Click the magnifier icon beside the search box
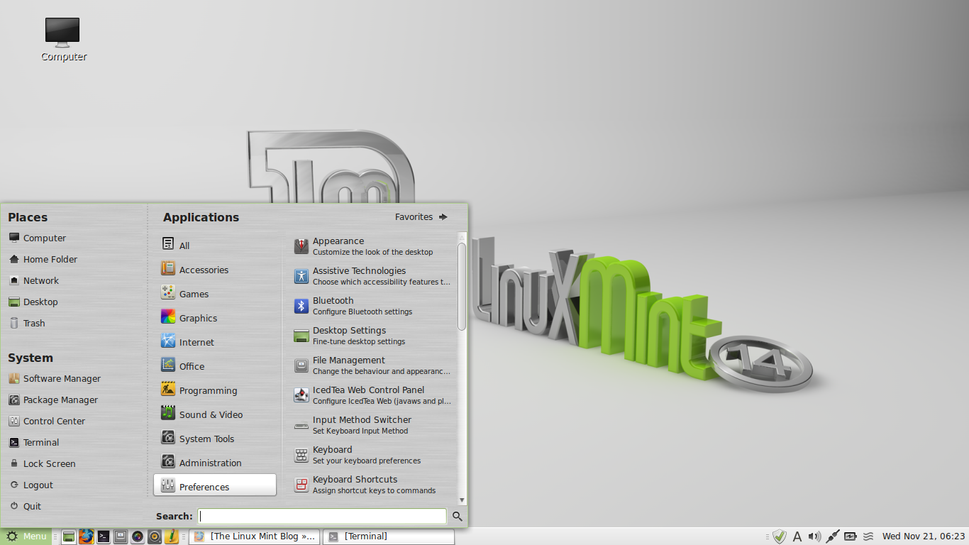 [458, 517]
